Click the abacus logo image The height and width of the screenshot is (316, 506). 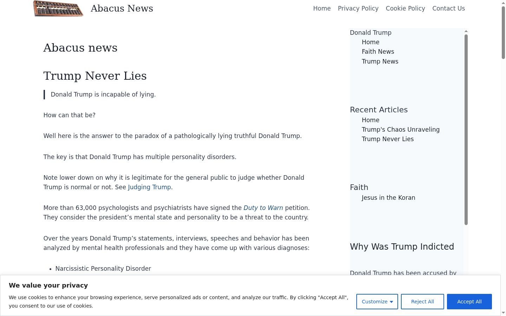click(x=58, y=8)
